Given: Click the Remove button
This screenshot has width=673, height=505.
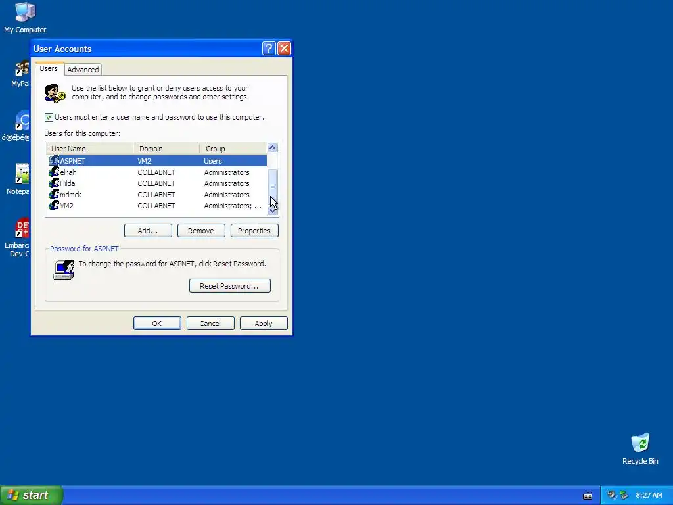Looking at the screenshot, I should tap(201, 231).
